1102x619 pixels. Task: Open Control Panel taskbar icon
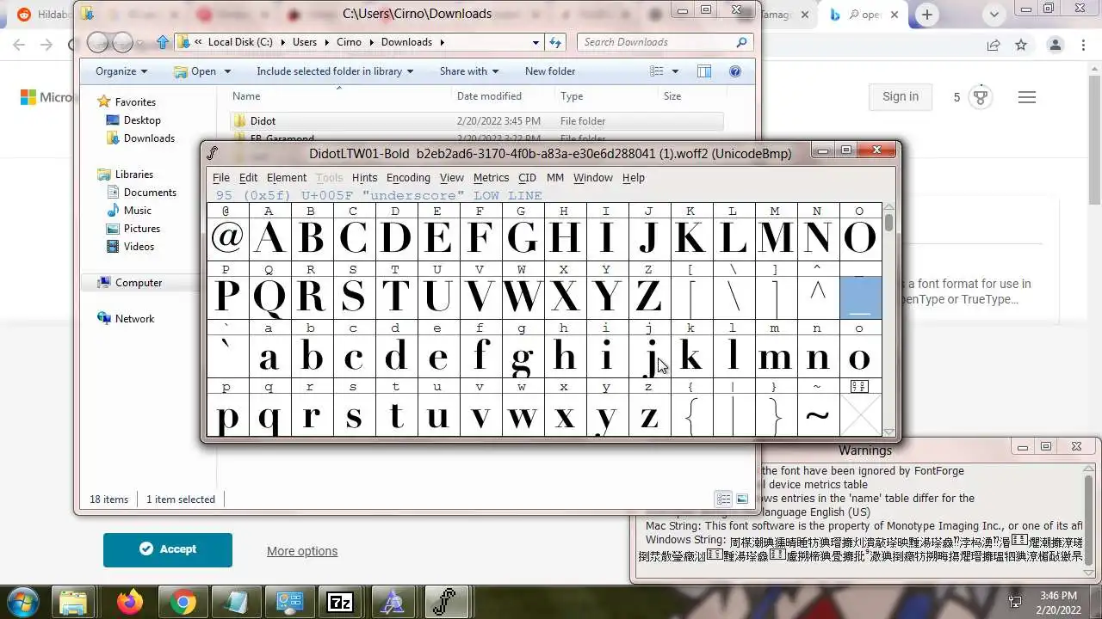[288, 603]
